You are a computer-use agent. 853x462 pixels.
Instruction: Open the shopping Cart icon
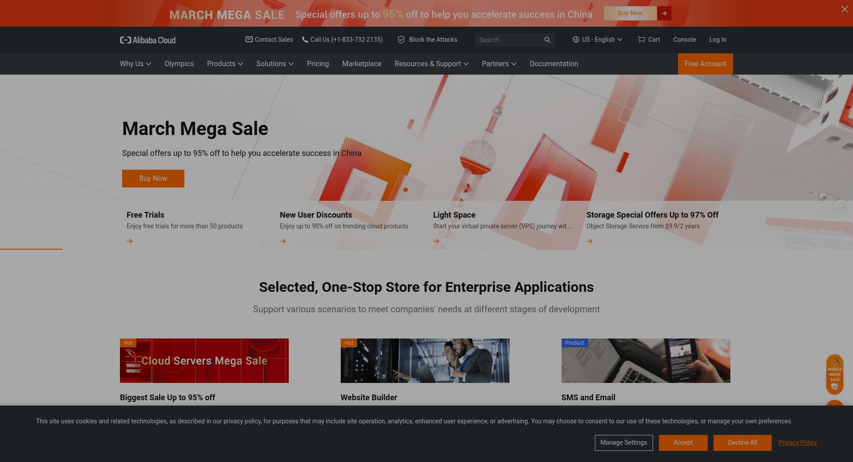641,40
